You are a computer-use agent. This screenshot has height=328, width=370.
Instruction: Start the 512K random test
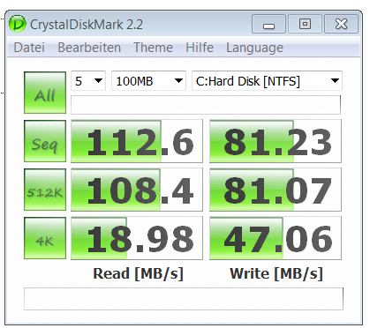click(45, 190)
